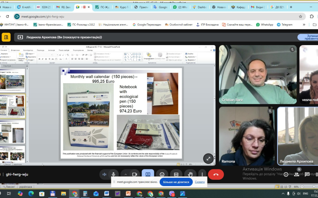
Task: Click the red leave call button
Action: [x=216, y=174]
